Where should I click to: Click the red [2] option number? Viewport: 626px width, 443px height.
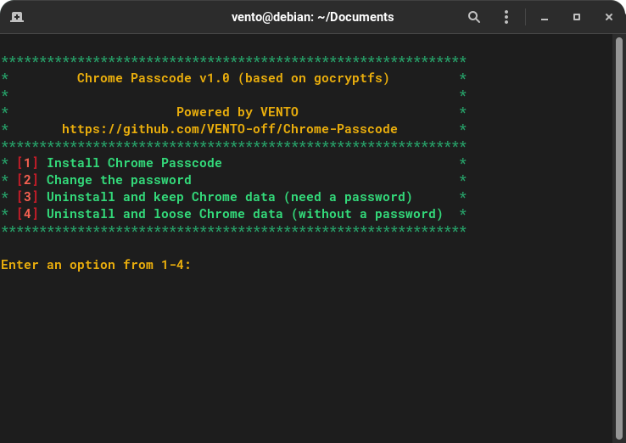27,180
